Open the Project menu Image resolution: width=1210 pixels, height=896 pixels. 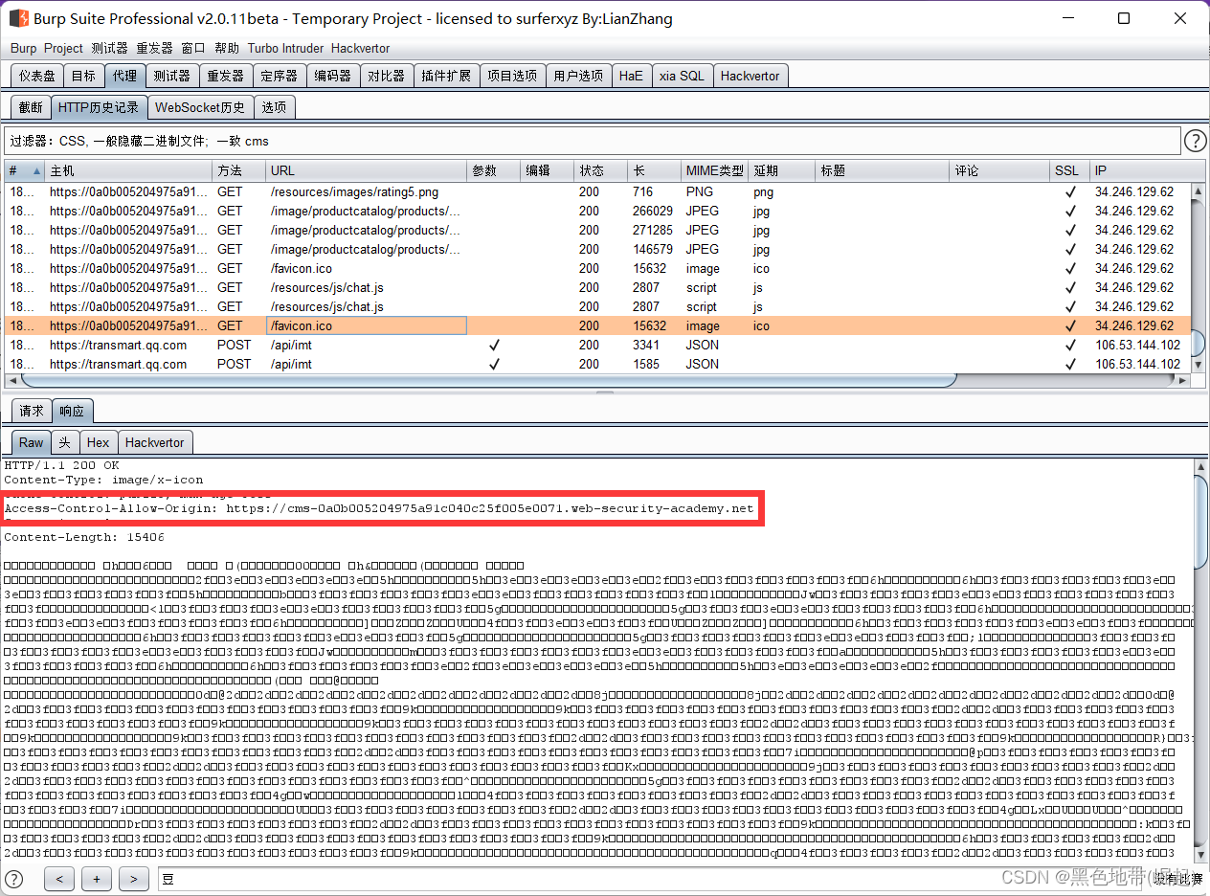(63, 48)
